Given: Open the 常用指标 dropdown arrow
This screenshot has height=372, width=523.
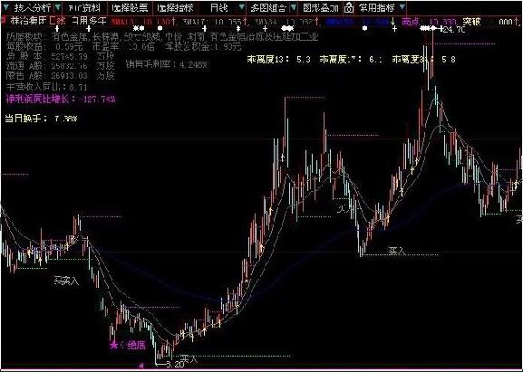Looking at the screenshot, I should pyautogui.click(x=402, y=7).
